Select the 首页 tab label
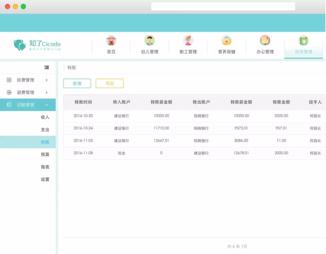The image size is (326, 254). (x=111, y=52)
